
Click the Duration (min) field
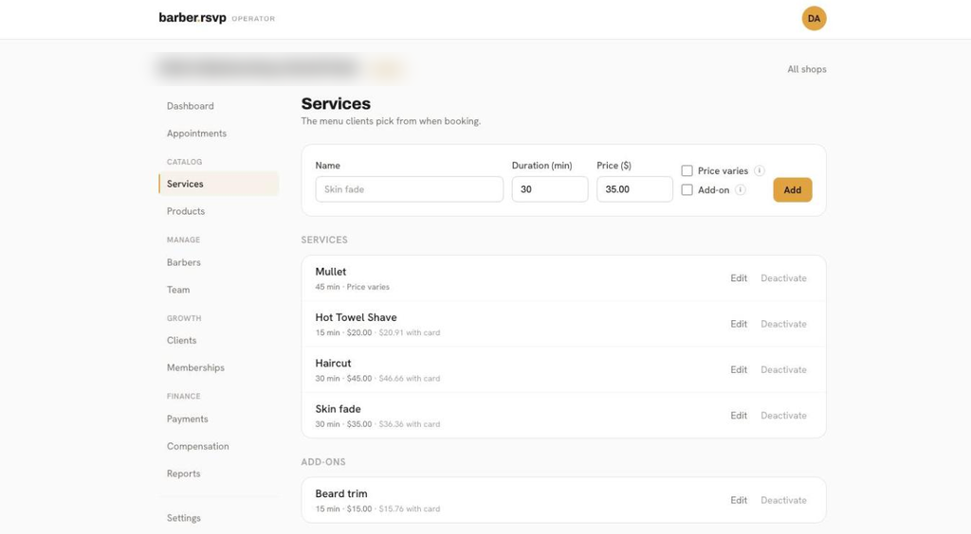550,189
